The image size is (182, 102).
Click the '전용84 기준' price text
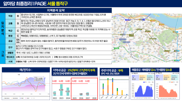55,61
